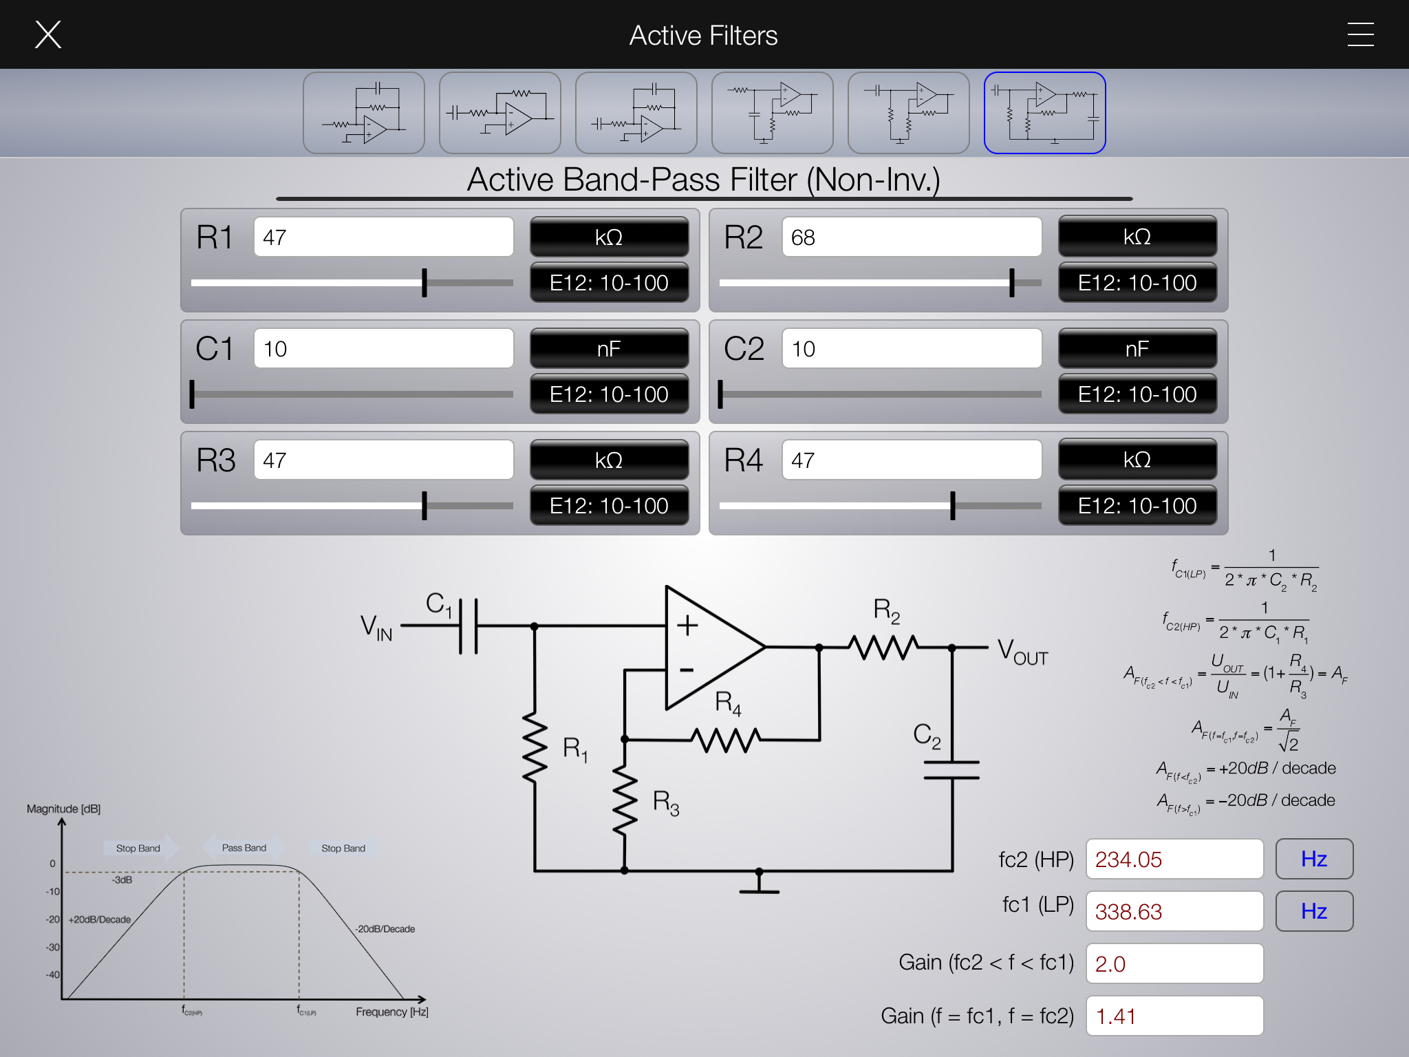This screenshot has height=1057, width=1409.
Task: Select the inverting high-pass filter circuit thumbnail
Action: pyautogui.click(x=499, y=113)
